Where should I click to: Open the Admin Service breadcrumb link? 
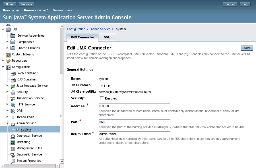point(100,29)
